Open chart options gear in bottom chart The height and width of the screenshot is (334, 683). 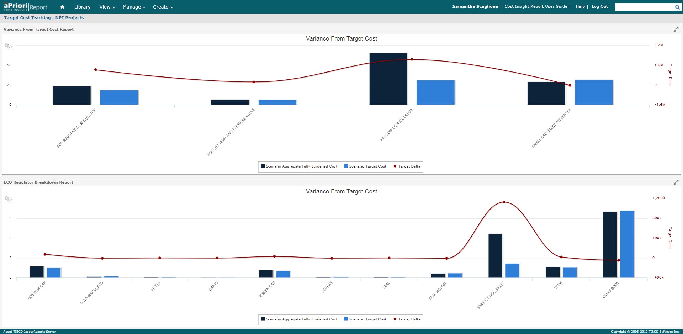(7, 198)
